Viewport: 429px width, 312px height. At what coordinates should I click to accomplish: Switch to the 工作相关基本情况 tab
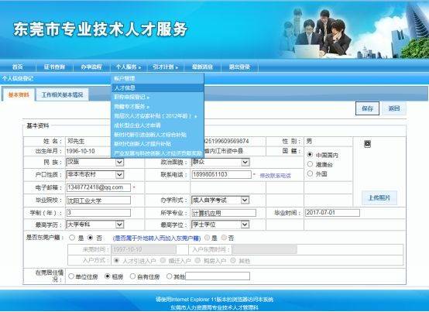pos(62,94)
